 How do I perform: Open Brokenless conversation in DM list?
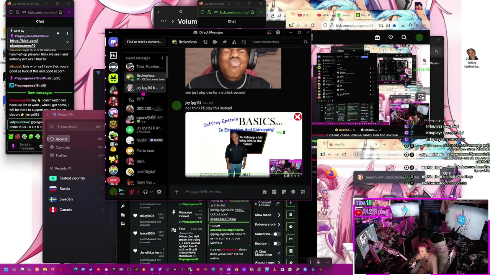[145, 77]
